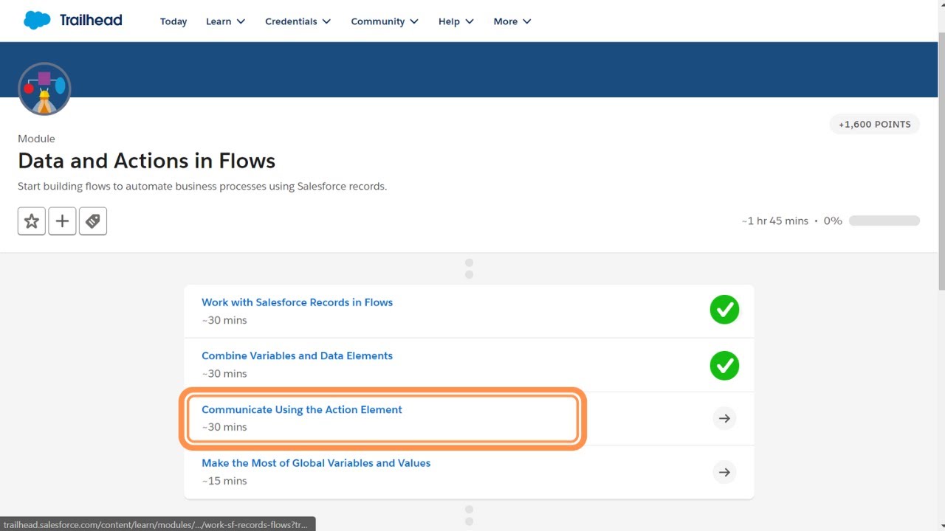Click the +1,600 Points badge

coord(874,125)
